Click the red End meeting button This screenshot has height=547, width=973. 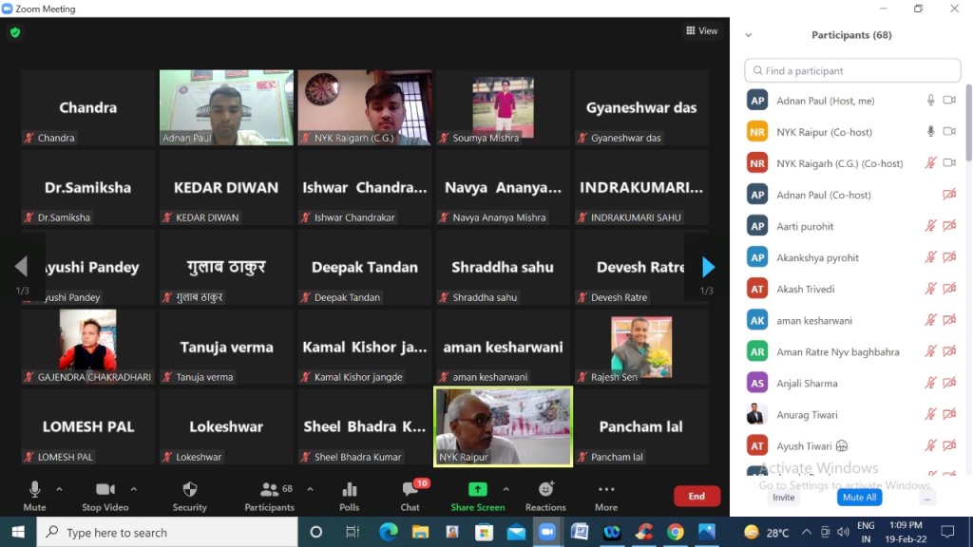pyautogui.click(x=696, y=496)
